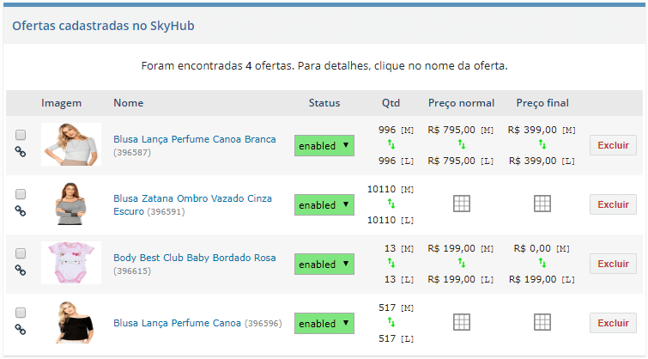Screen dimensions: 648x359
Task: Click Excluir button for Body Best Club Baby
Action: click(x=614, y=264)
